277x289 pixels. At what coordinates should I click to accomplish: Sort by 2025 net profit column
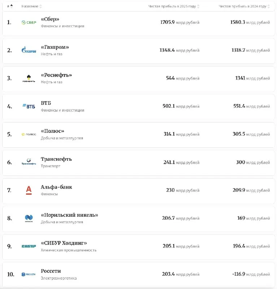[x=174, y=6]
